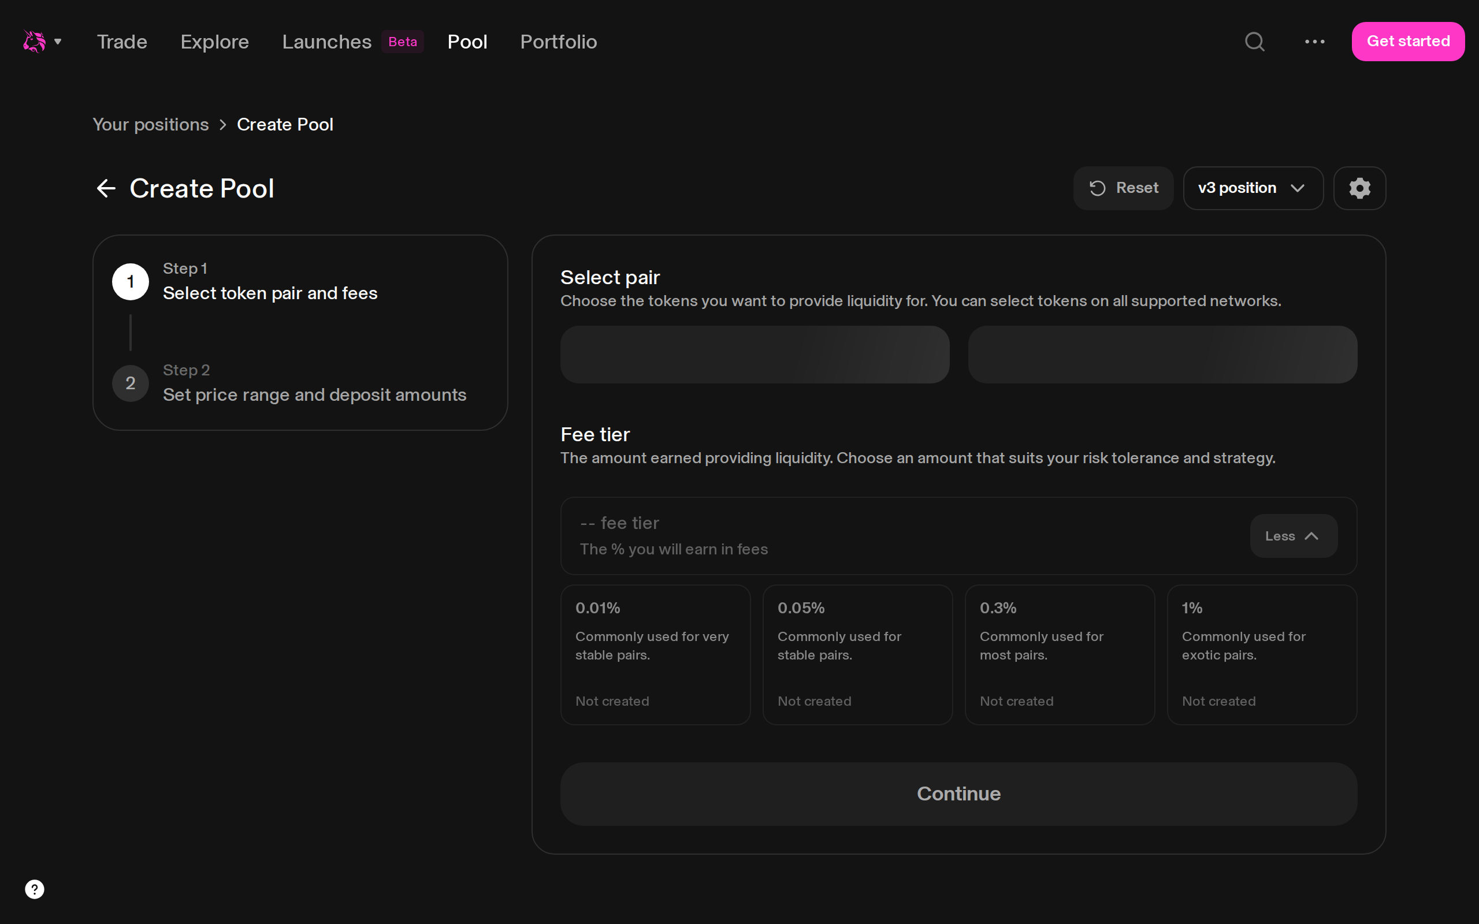Go to the Launches section
This screenshot has height=924, width=1479.
click(327, 42)
